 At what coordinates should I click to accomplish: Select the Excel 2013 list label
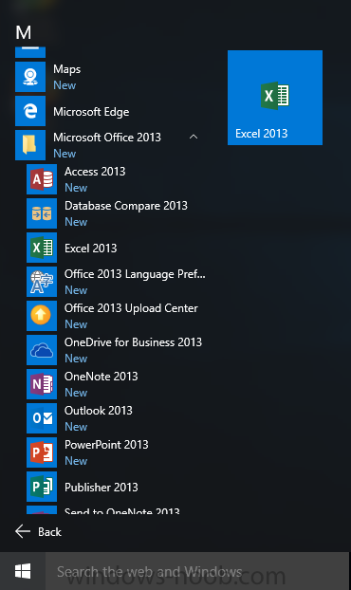[x=91, y=249]
